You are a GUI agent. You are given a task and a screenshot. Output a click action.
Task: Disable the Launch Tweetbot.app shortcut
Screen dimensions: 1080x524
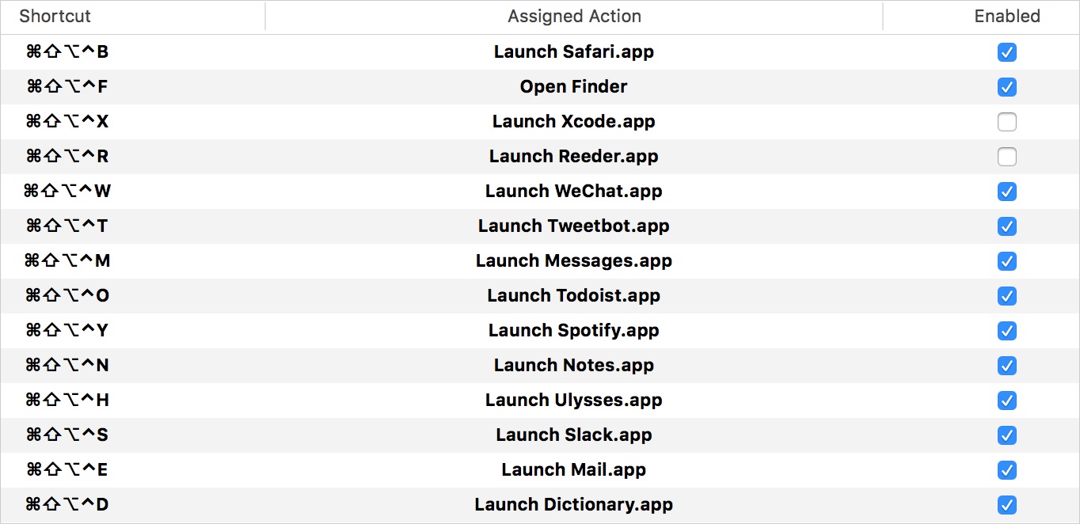[1006, 226]
